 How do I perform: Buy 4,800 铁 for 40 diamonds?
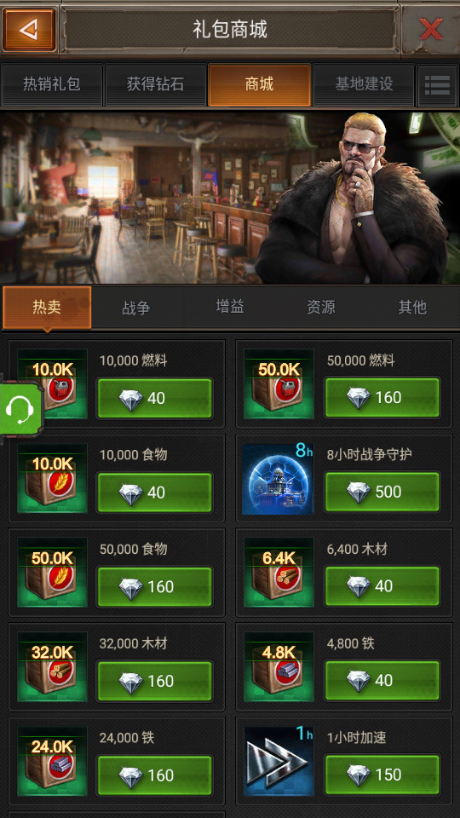coord(382,680)
